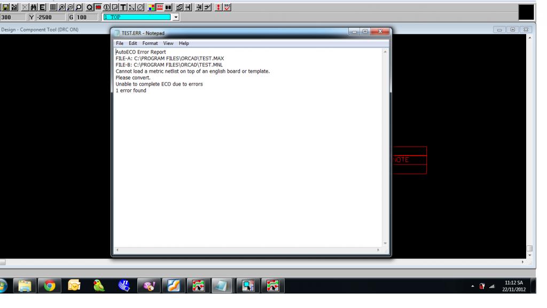Open Notepad Help menu
The image size is (547, 308).
click(184, 43)
